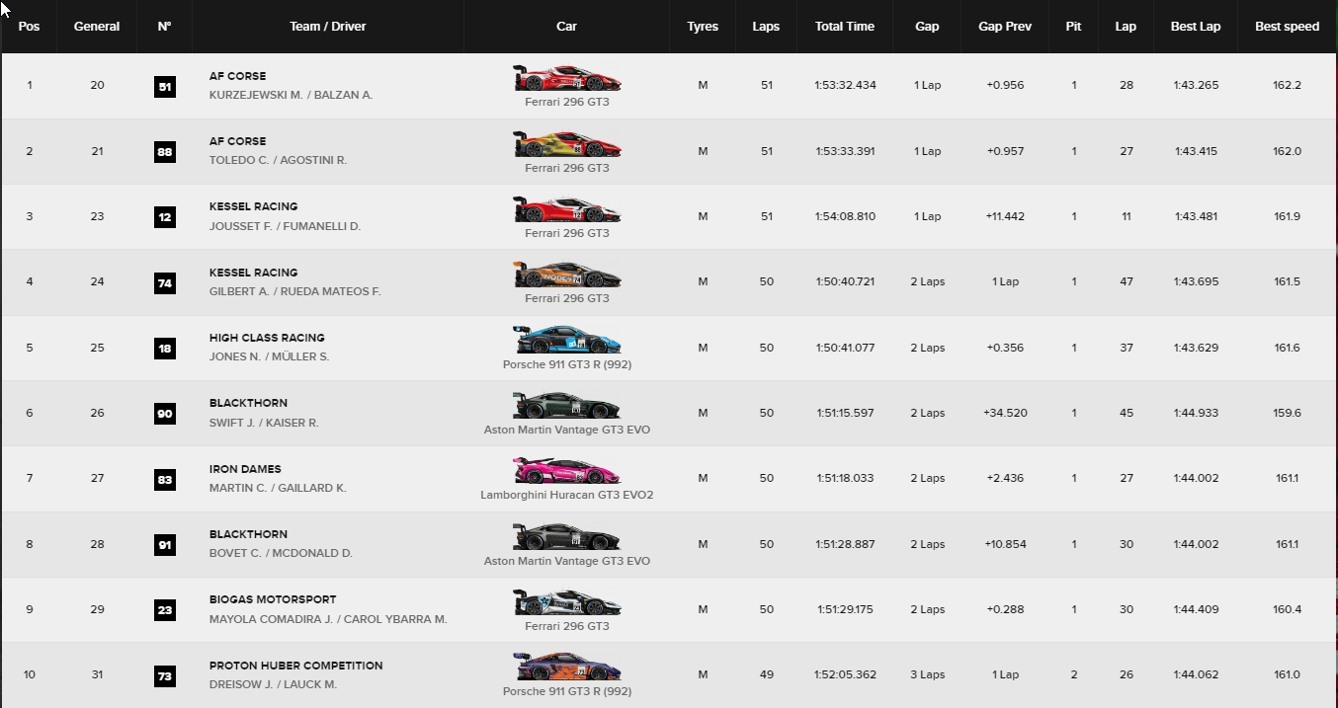This screenshot has width=1338, height=708.
Task: Click the Best speed column header
Action: (1287, 27)
